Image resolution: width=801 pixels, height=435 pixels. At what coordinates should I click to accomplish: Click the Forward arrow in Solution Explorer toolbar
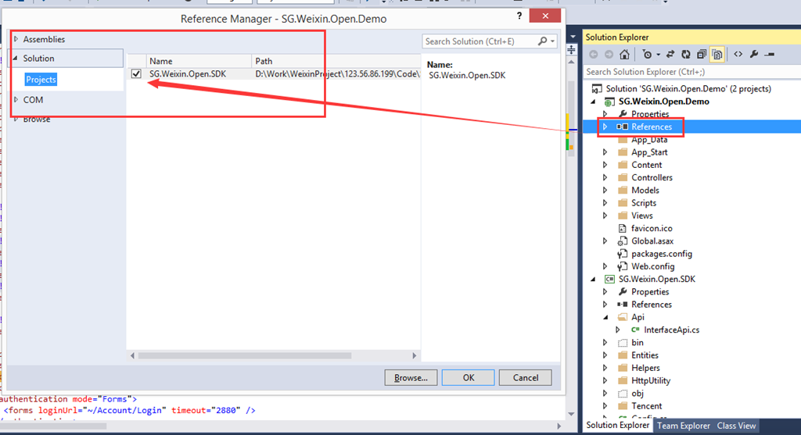609,54
